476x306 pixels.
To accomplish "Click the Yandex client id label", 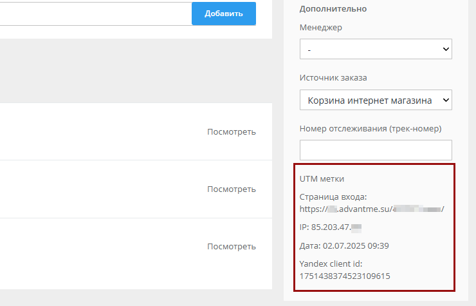I will 331,264.
